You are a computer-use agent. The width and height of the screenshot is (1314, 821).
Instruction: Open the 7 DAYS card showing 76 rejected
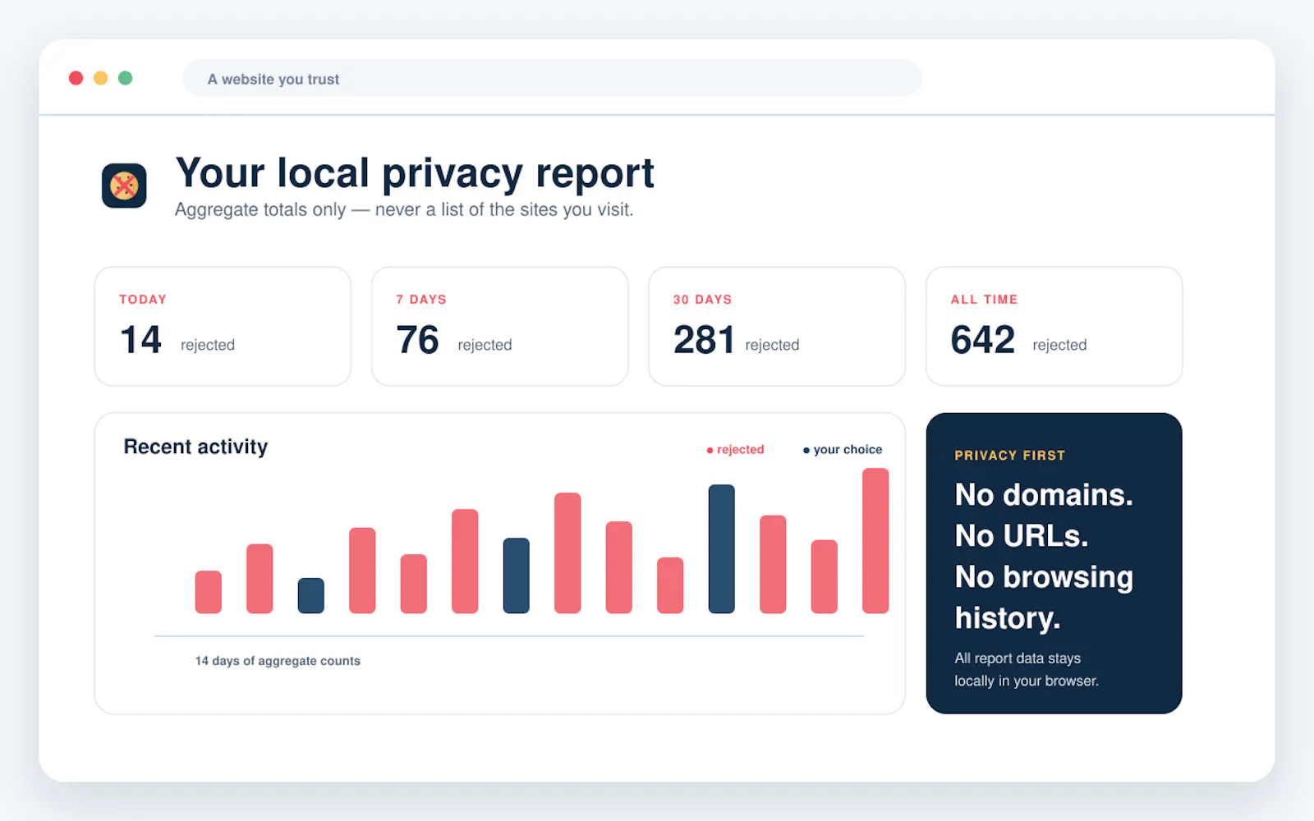pos(499,326)
